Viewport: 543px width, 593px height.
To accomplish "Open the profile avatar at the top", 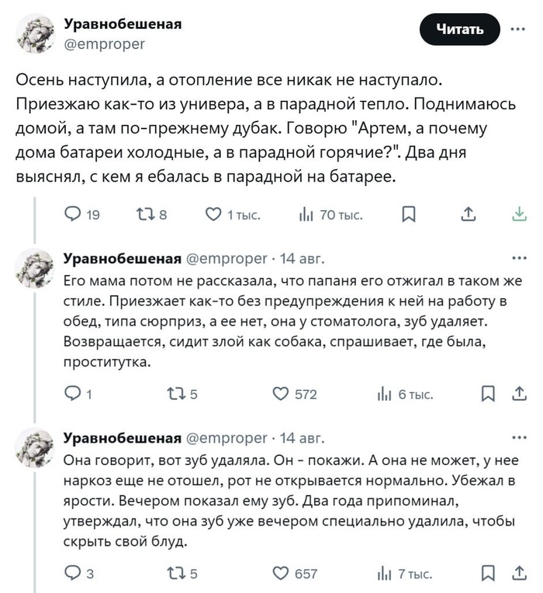I will 35,33.
